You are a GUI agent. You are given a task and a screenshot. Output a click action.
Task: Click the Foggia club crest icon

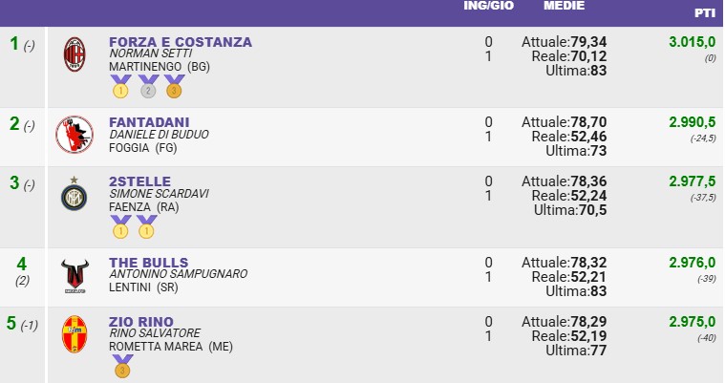75,135
